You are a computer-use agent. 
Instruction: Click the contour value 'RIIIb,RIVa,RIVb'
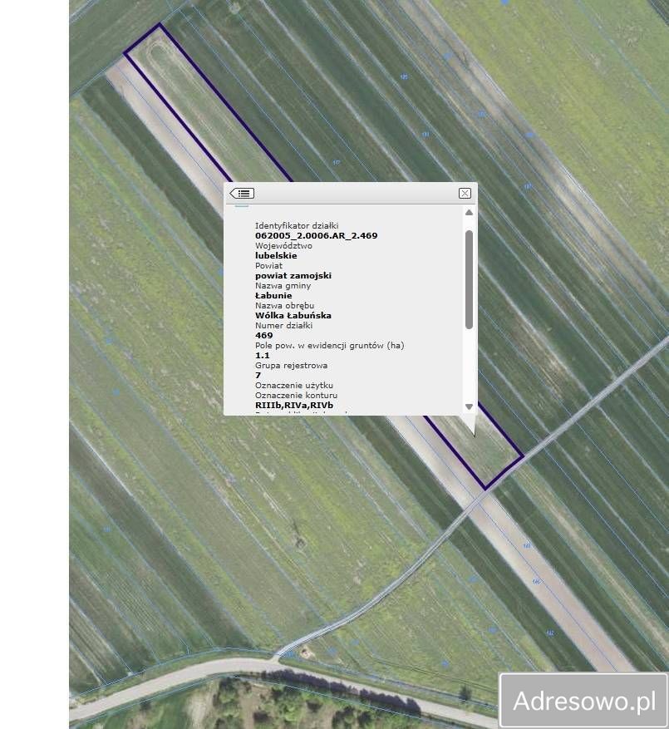coord(294,406)
